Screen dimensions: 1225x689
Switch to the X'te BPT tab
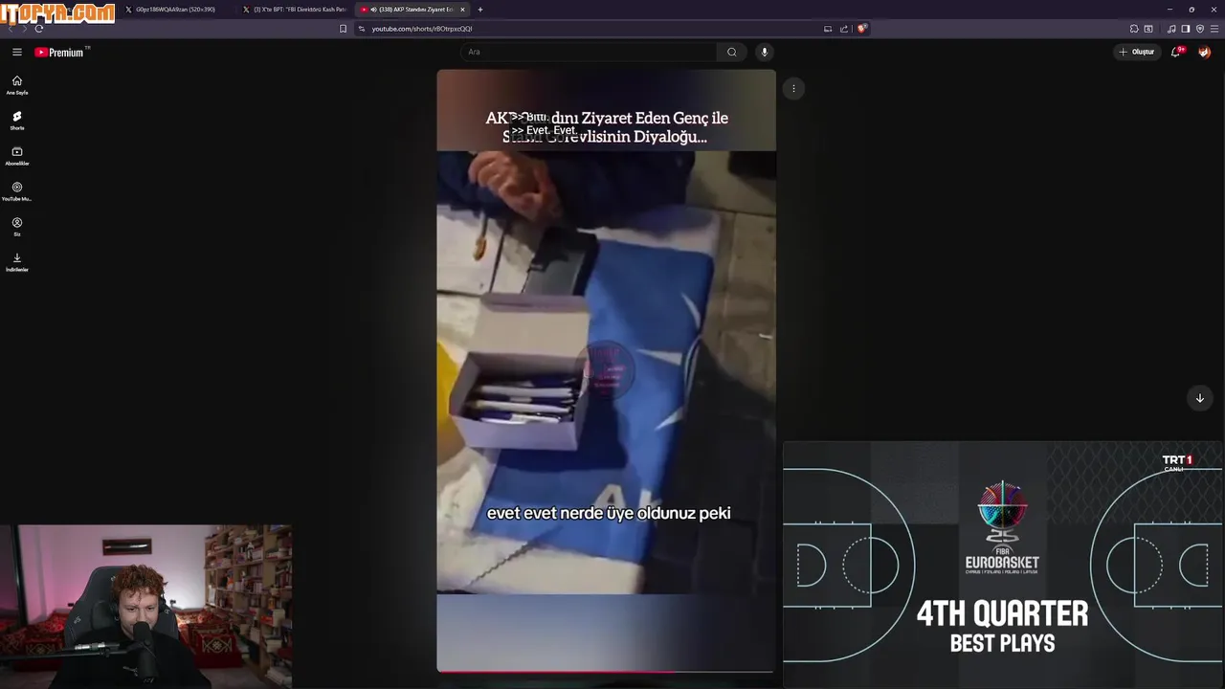point(295,10)
